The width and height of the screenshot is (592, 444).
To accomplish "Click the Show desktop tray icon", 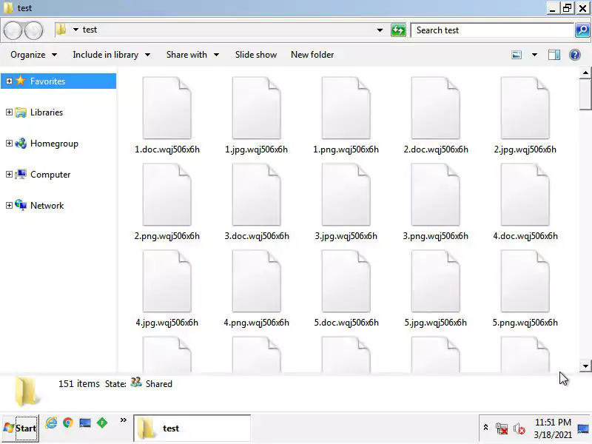I will [x=583, y=429].
